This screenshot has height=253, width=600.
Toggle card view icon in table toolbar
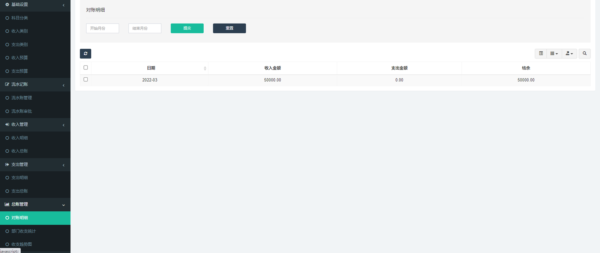point(541,53)
